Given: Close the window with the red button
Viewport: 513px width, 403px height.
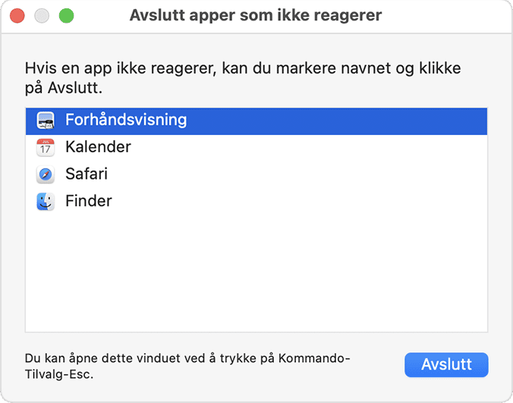Looking at the screenshot, I should coord(17,16).
